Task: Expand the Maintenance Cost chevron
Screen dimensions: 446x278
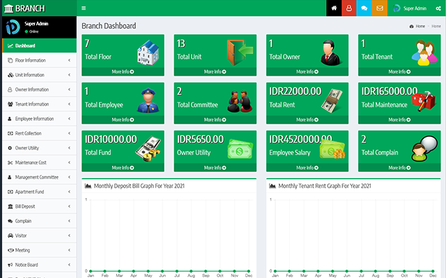Action: coord(69,163)
